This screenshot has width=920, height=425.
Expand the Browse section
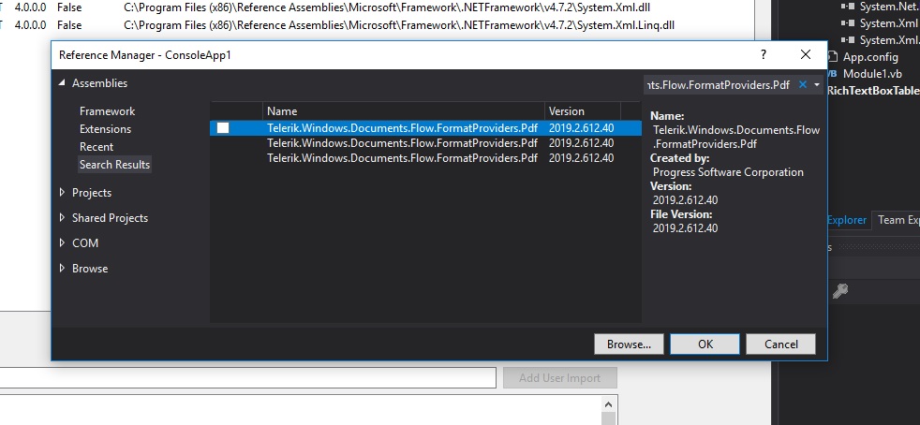(64, 269)
